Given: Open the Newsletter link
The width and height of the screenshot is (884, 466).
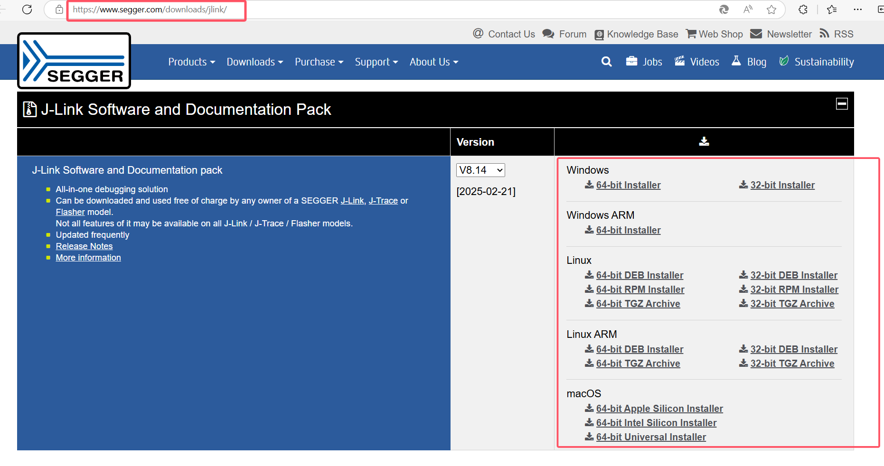Looking at the screenshot, I should point(789,34).
